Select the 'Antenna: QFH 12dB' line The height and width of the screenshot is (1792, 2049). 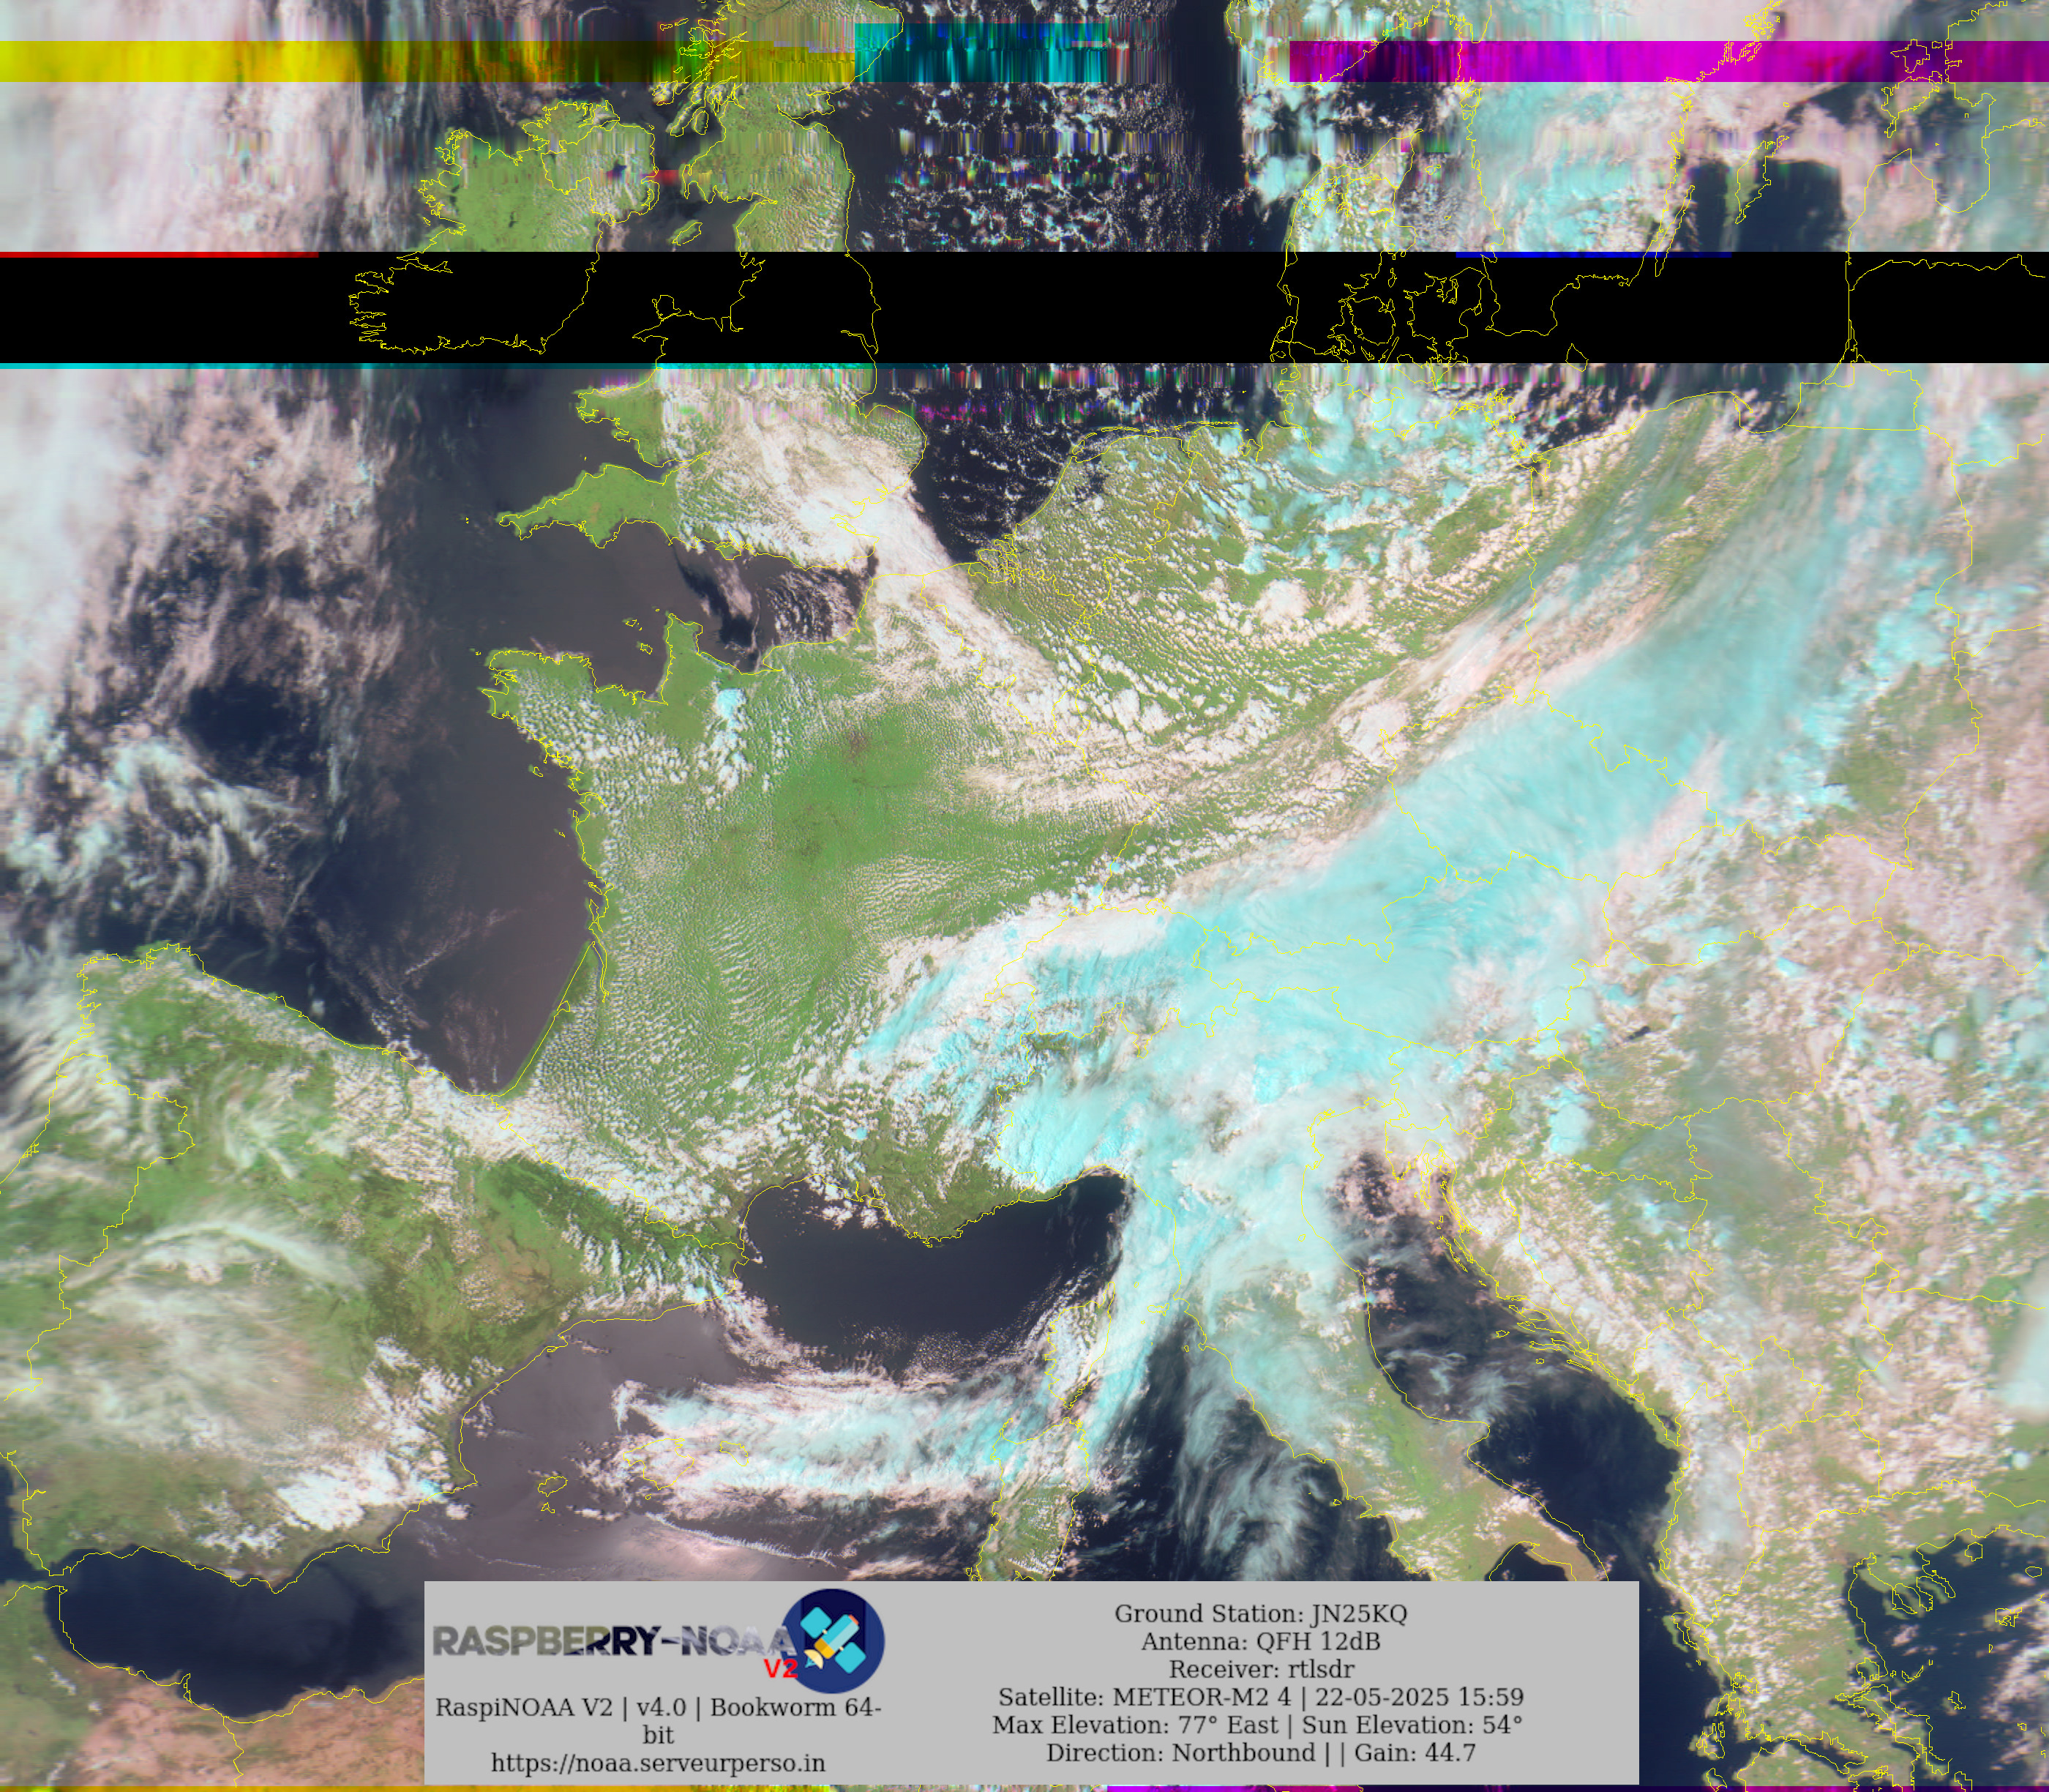(x=1260, y=1641)
